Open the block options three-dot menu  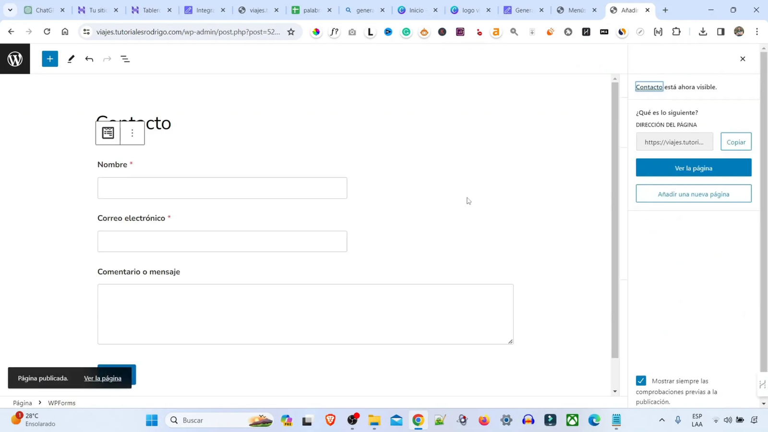click(132, 132)
